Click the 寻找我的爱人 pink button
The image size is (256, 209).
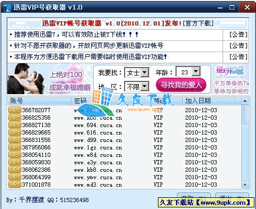181,85
